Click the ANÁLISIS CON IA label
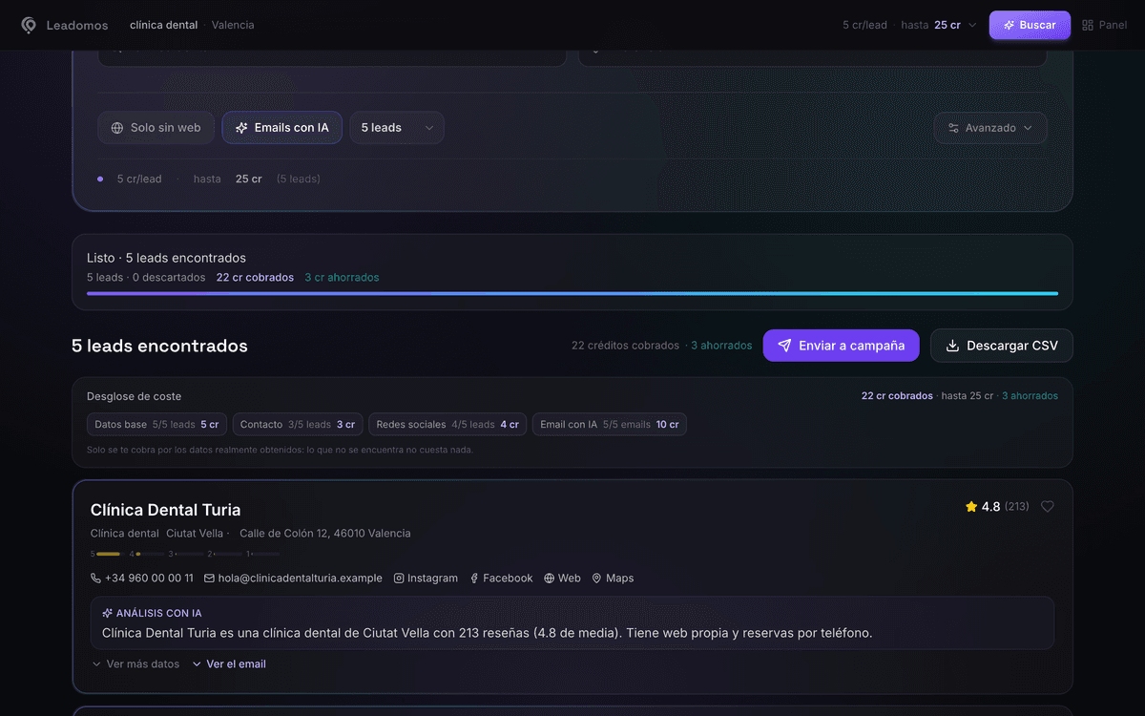1145x716 pixels. pyautogui.click(x=152, y=614)
